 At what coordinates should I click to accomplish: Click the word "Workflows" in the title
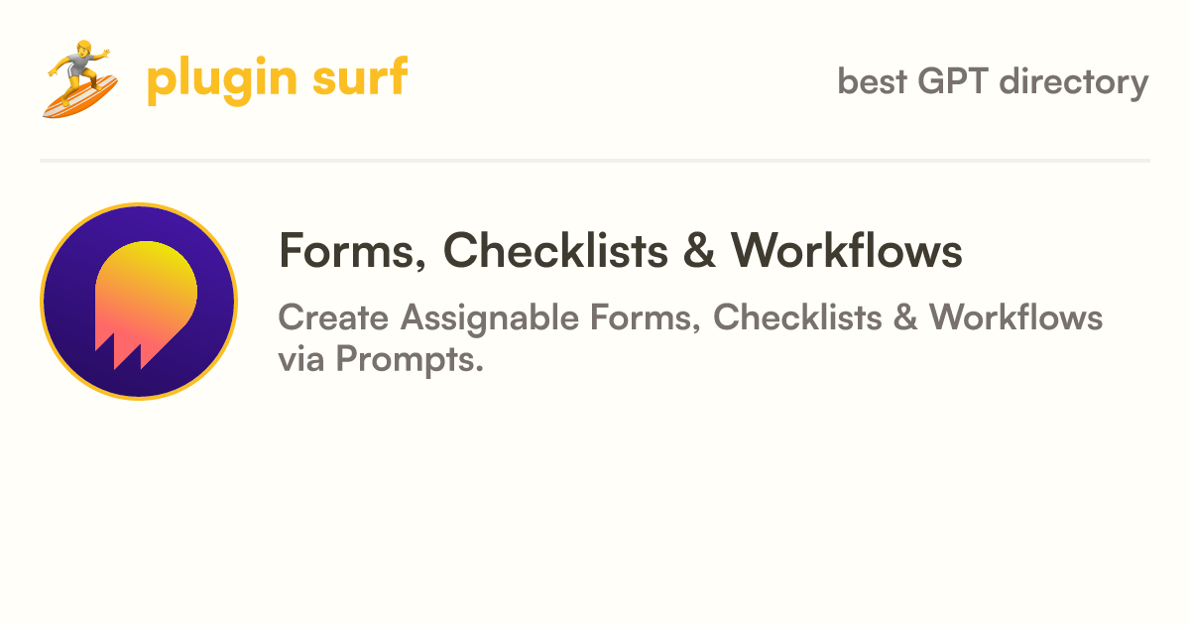click(848, 251)
